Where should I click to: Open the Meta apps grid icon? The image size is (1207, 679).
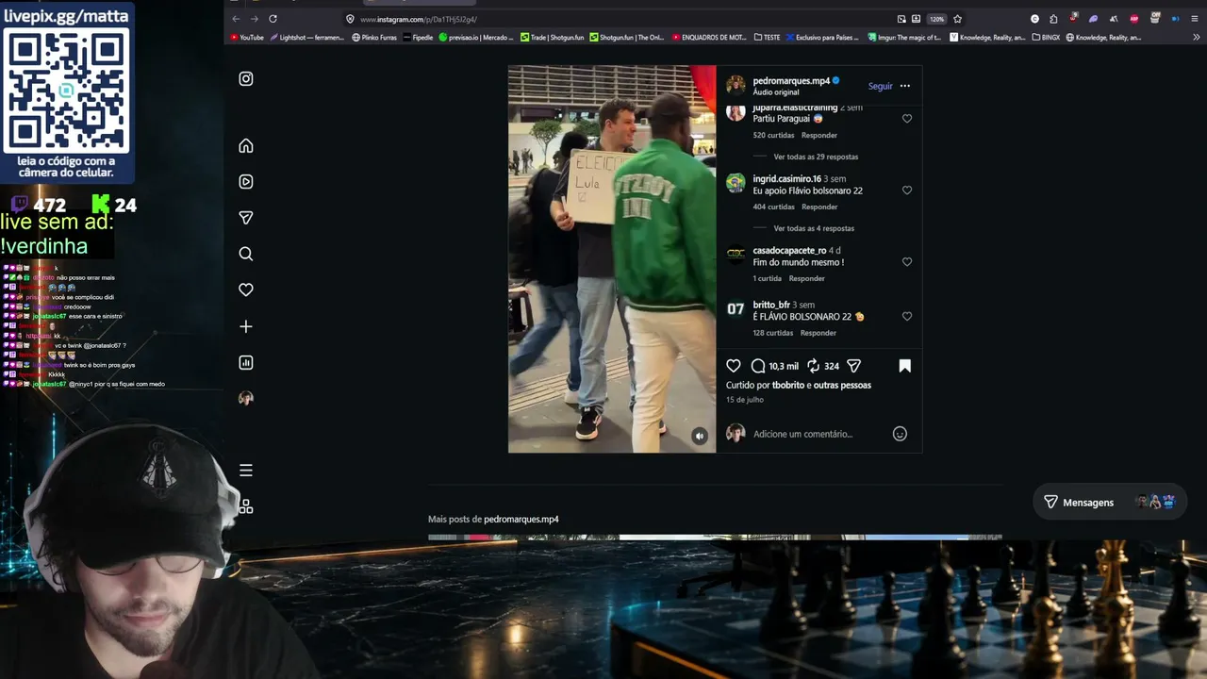(x=246, y=506)
